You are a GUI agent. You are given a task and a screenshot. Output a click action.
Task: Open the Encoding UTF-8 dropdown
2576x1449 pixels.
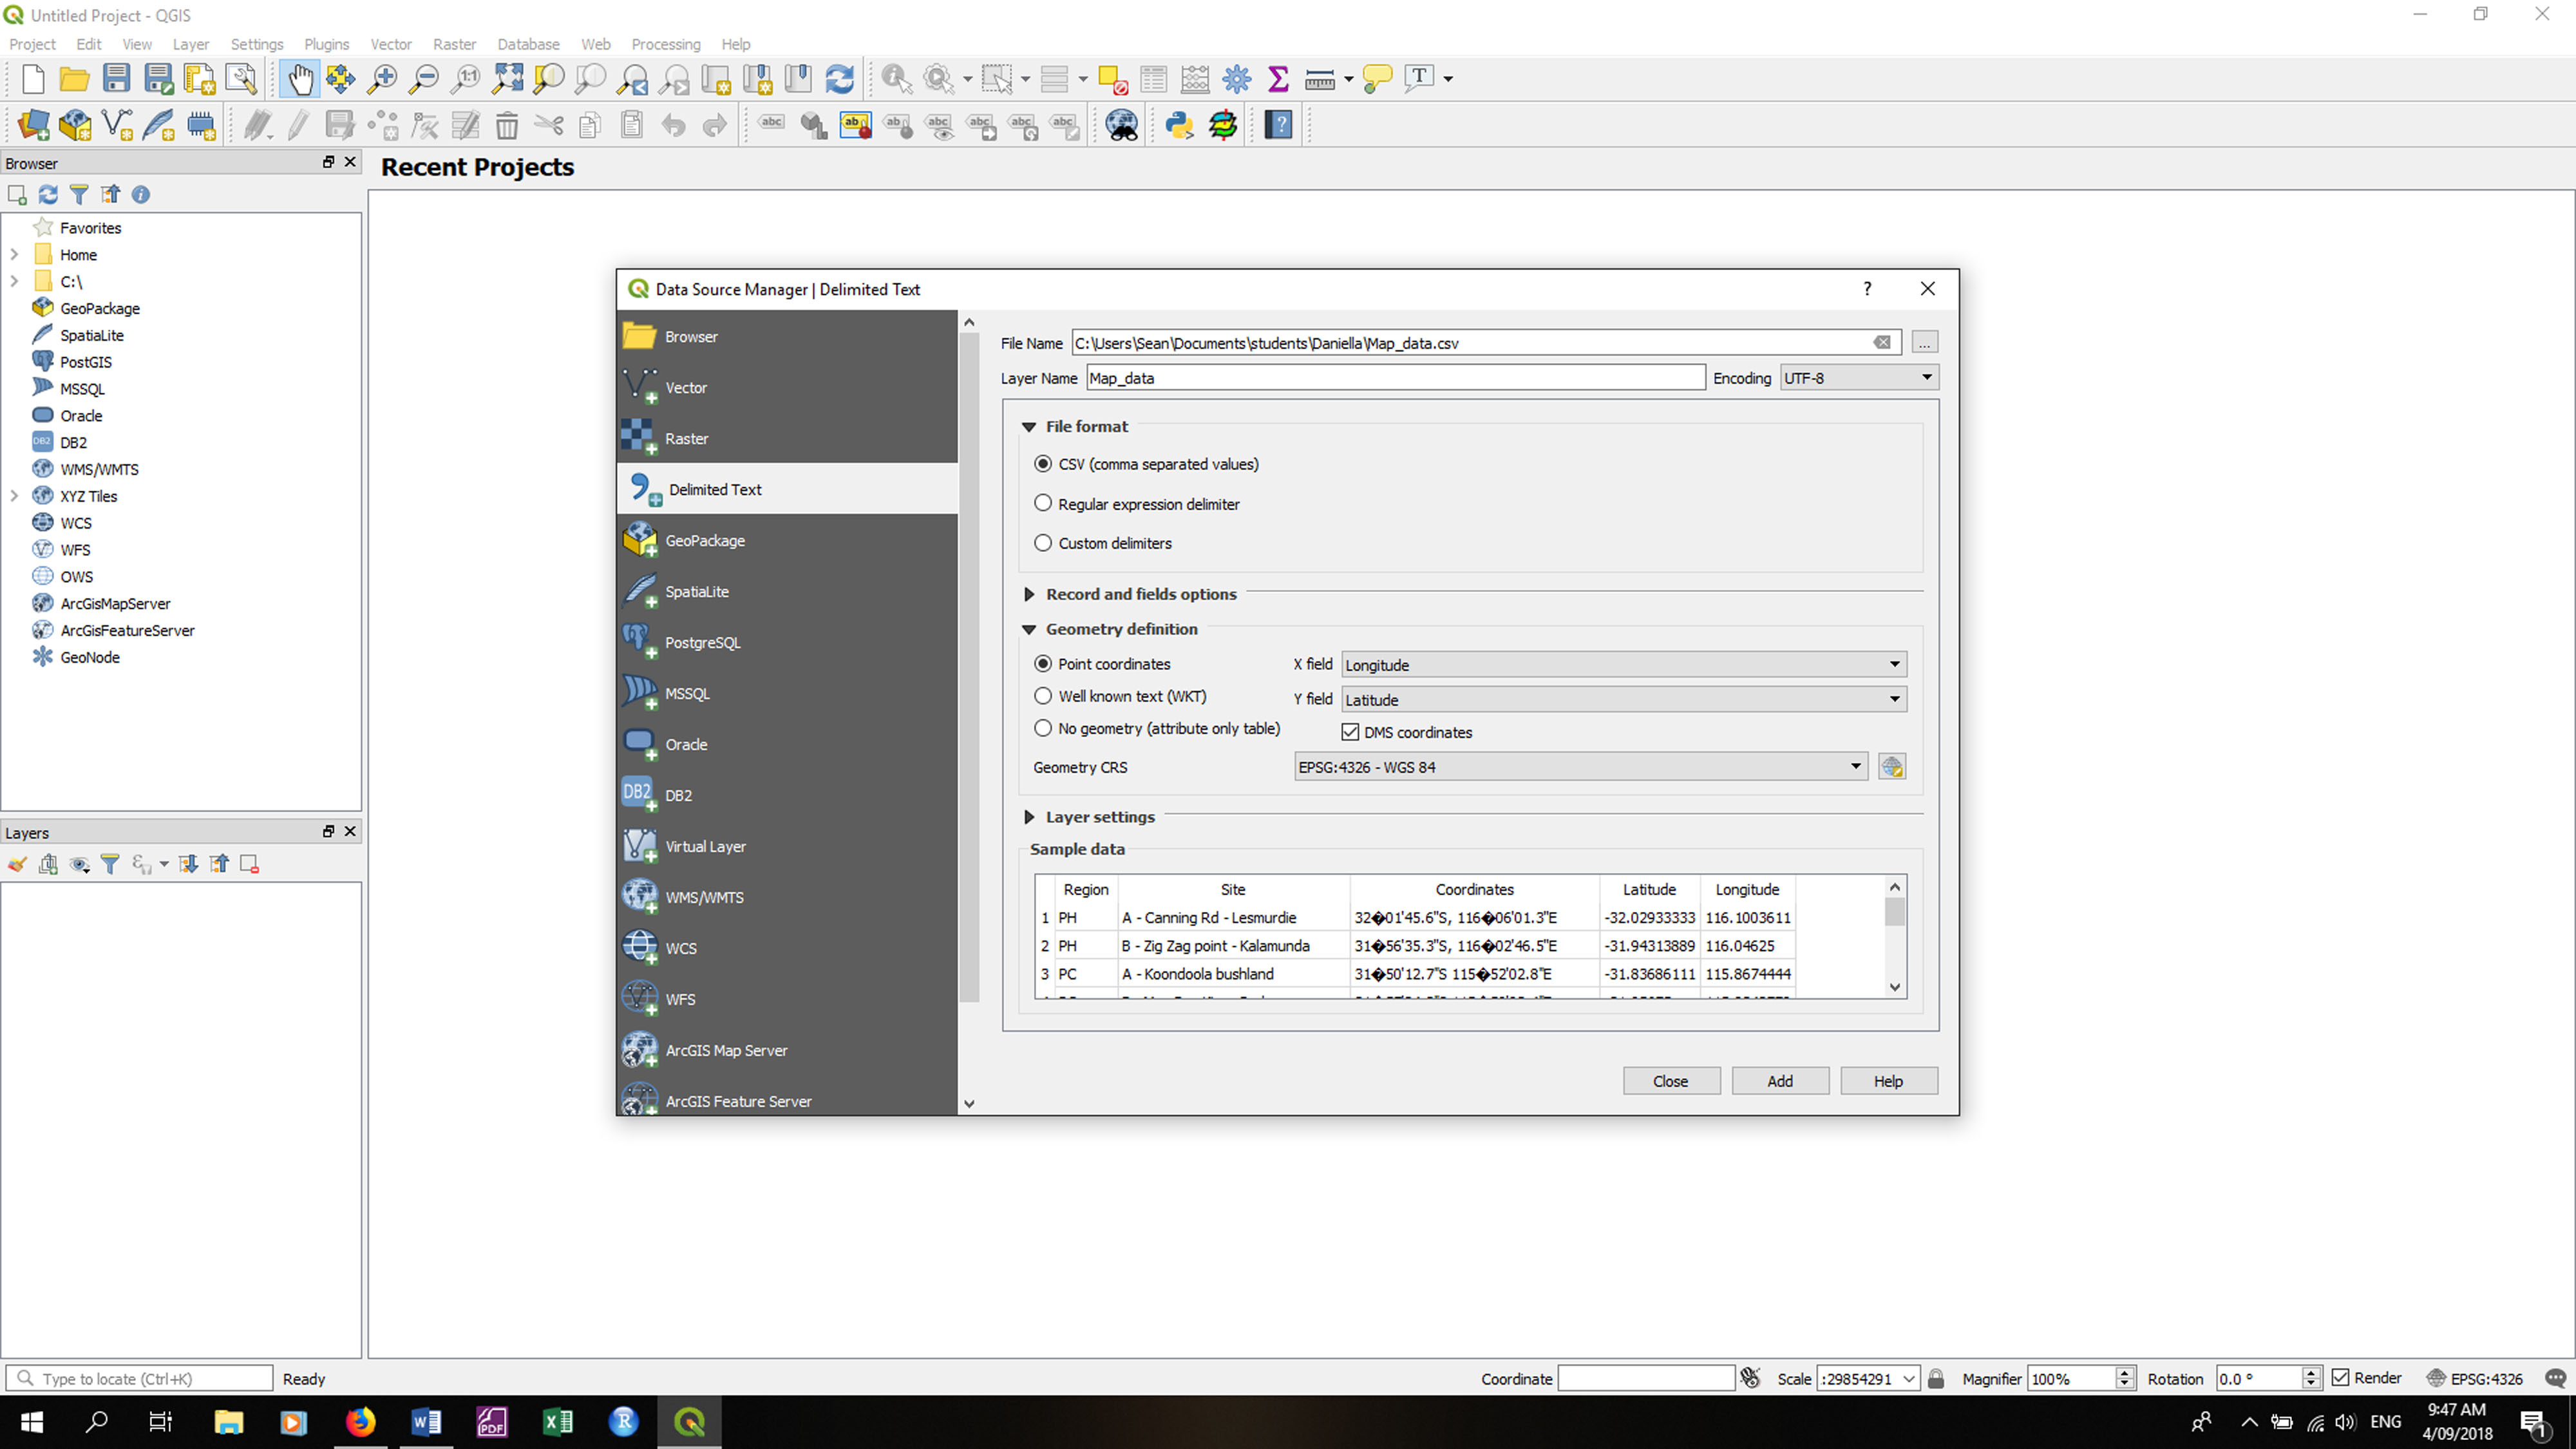click(x=1859, y=378)
